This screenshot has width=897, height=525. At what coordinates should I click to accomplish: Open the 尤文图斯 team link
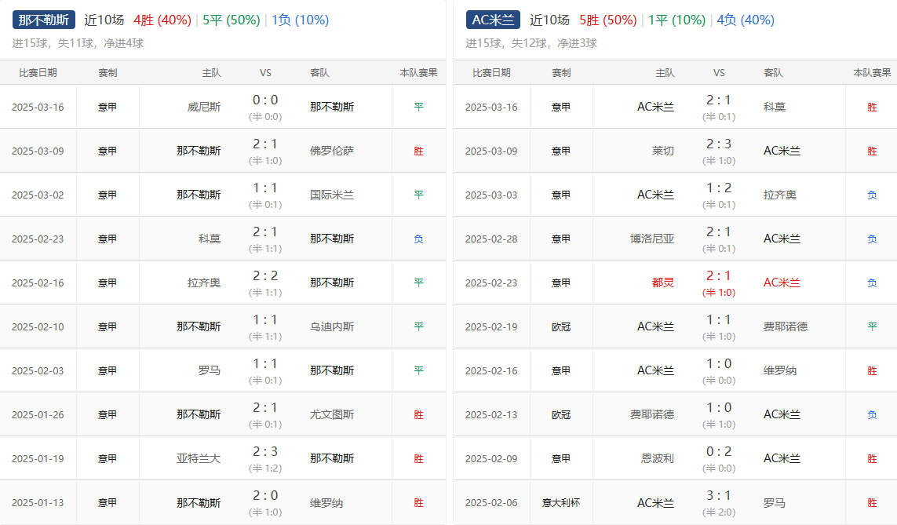click(332, 414)
